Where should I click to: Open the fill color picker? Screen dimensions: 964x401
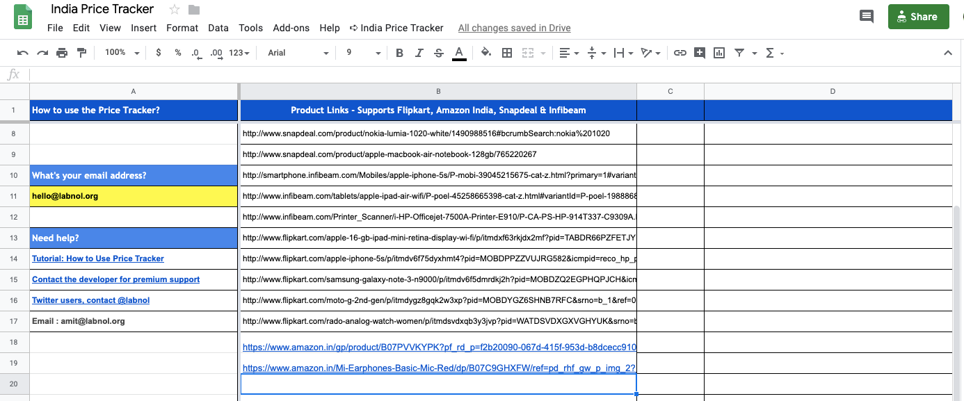coord(486,53)
